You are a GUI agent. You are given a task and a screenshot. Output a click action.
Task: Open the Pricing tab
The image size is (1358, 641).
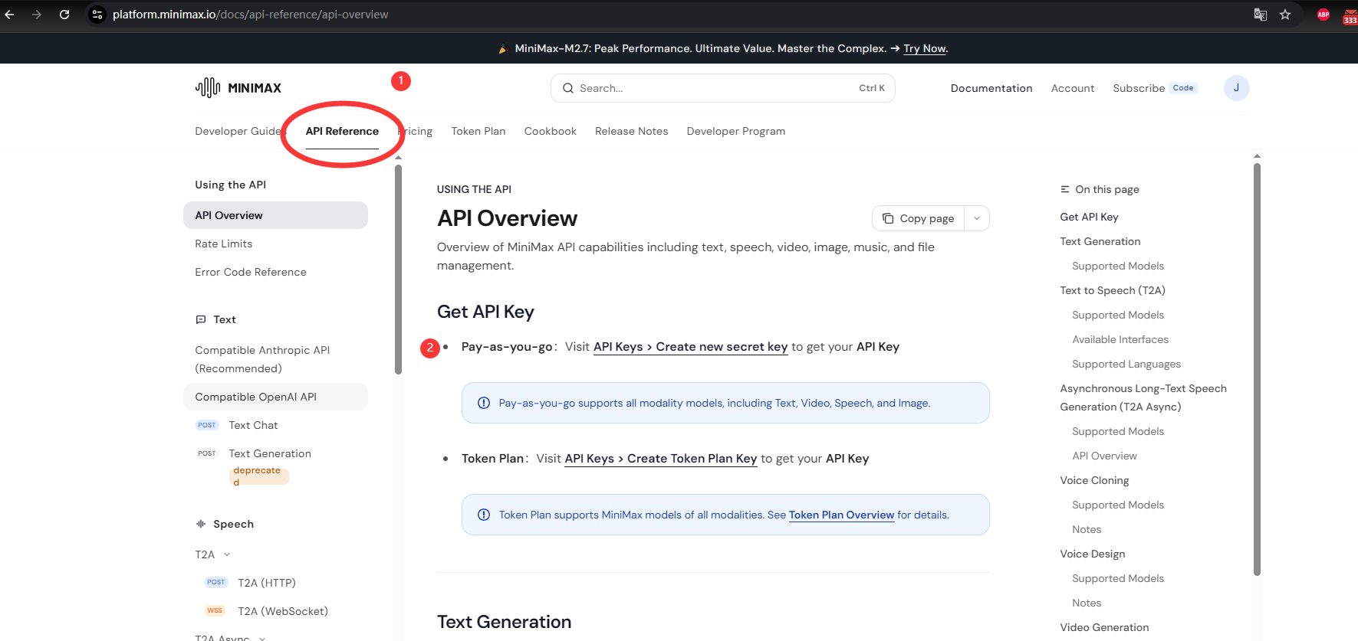point(415,131)
